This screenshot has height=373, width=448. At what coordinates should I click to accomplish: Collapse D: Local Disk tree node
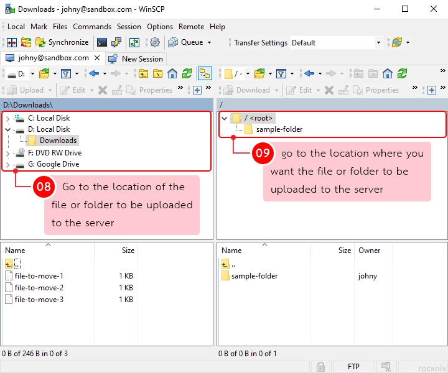tap(7, 129)
